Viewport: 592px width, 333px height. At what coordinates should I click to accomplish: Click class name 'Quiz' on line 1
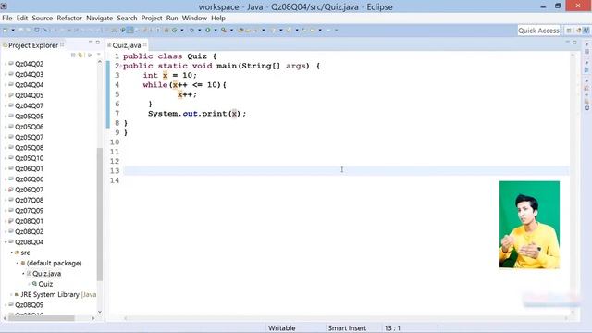click(x=197, y=56)
